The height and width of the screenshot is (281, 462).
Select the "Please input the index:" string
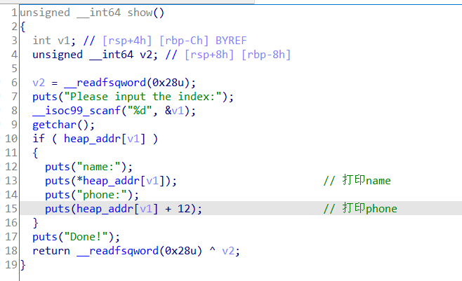point(143,97)
